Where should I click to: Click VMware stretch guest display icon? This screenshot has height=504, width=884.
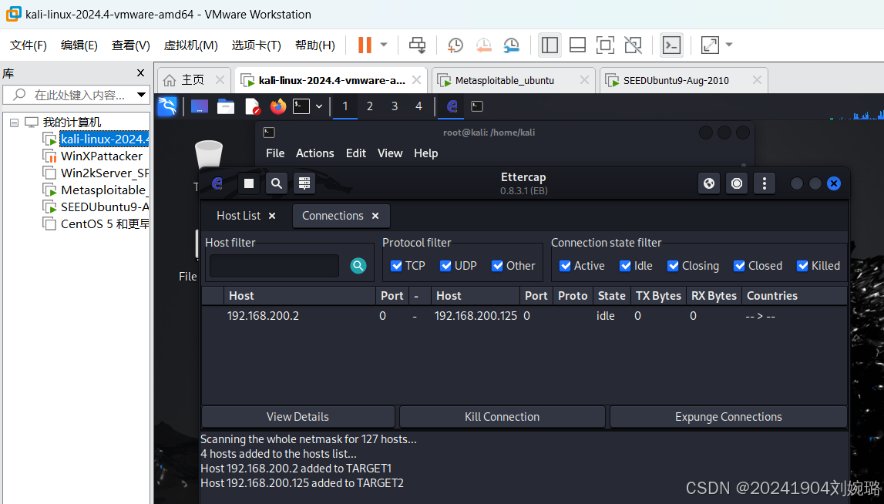[710, 45]
